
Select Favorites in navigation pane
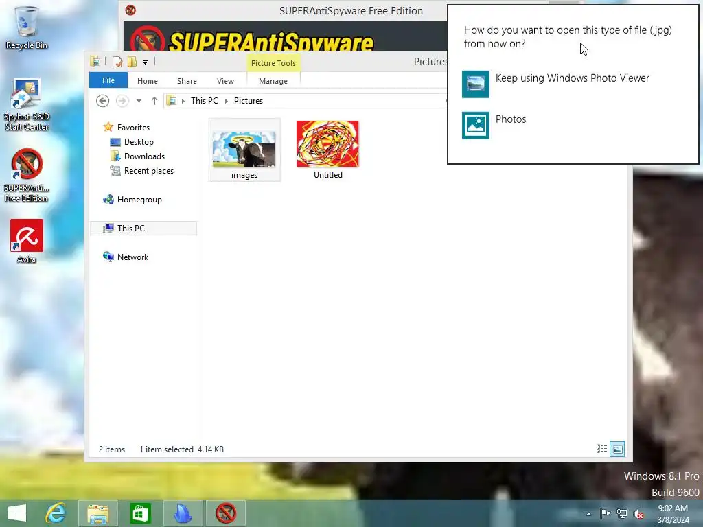coord(134,128)
